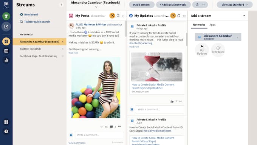
Task: Click the ALLE profile avatar
Action: pyautogui.click(x=71, y=26)
